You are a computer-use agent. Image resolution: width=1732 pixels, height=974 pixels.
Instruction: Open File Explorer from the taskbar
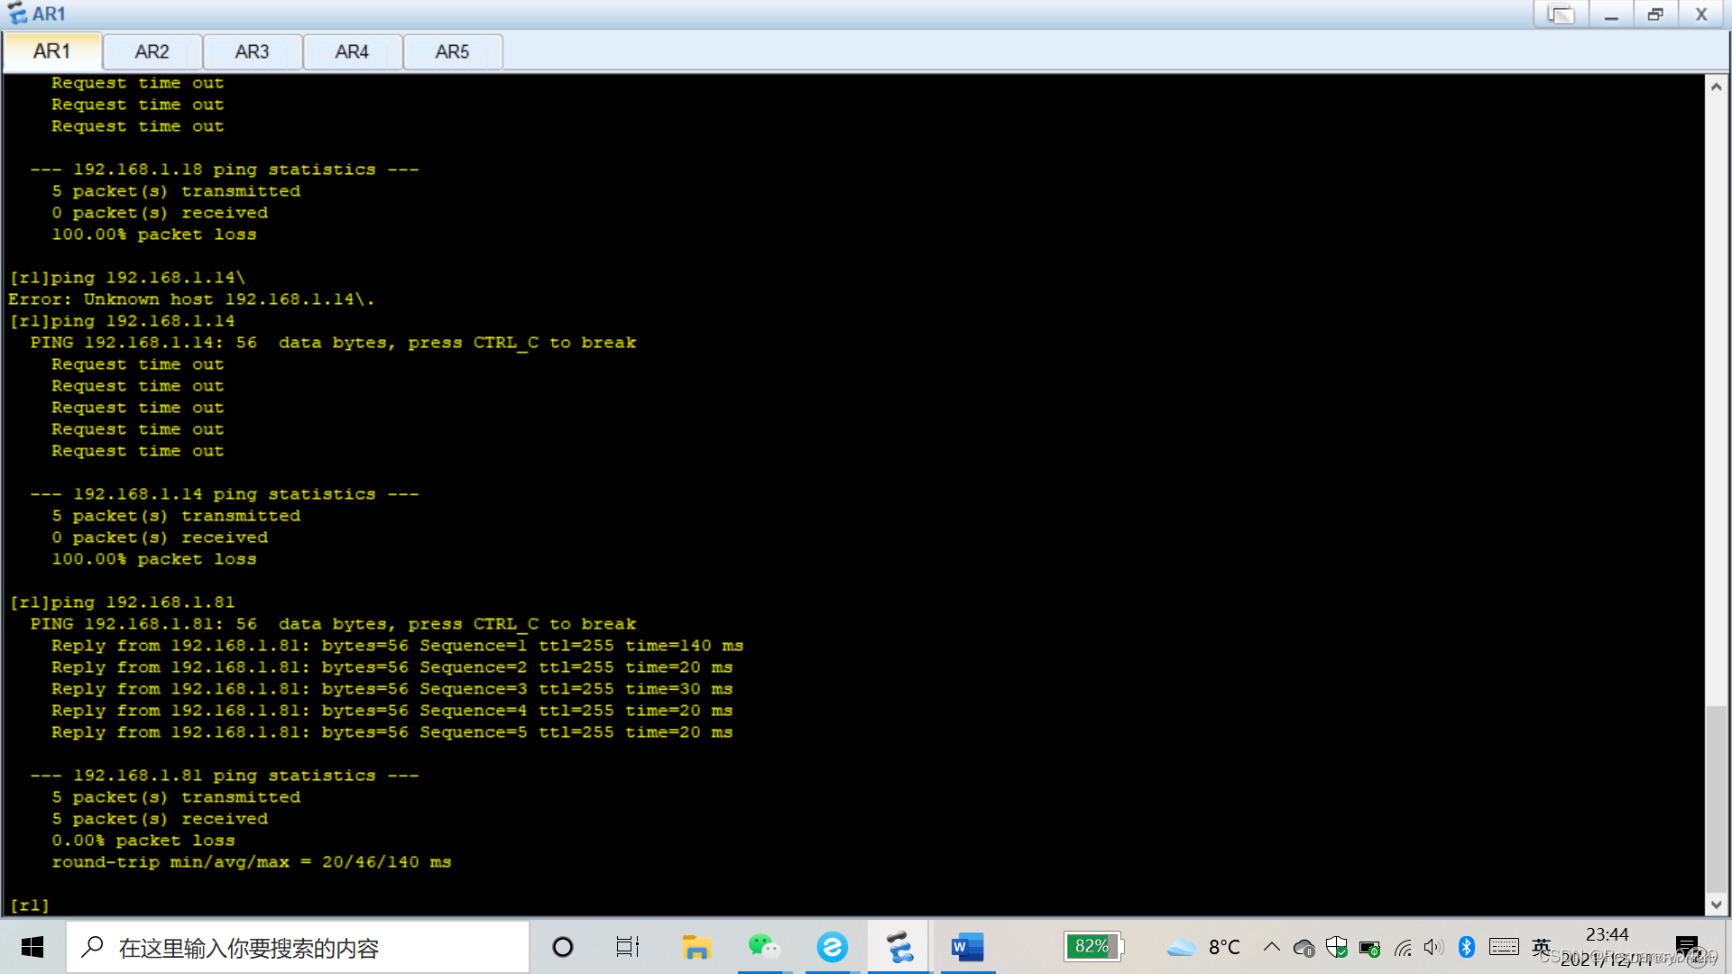coord(696,947)
